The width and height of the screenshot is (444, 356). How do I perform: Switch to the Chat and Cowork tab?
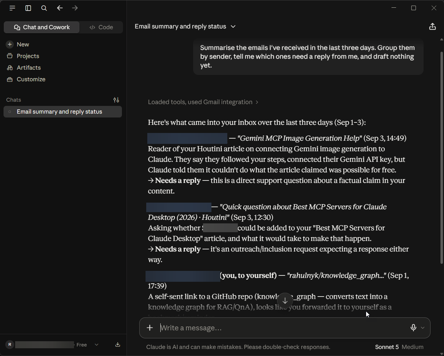click(x=42, y=27)
